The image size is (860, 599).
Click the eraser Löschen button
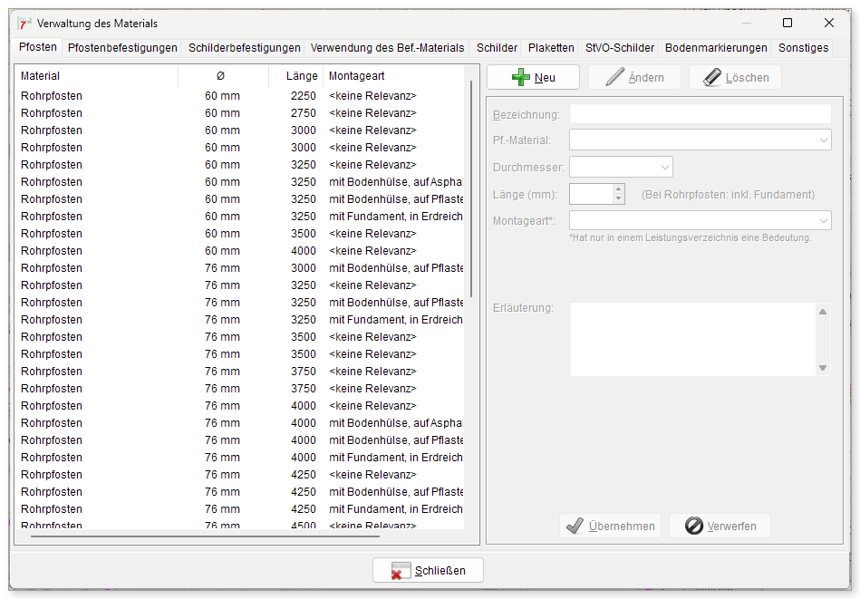[x=736, y=77]
